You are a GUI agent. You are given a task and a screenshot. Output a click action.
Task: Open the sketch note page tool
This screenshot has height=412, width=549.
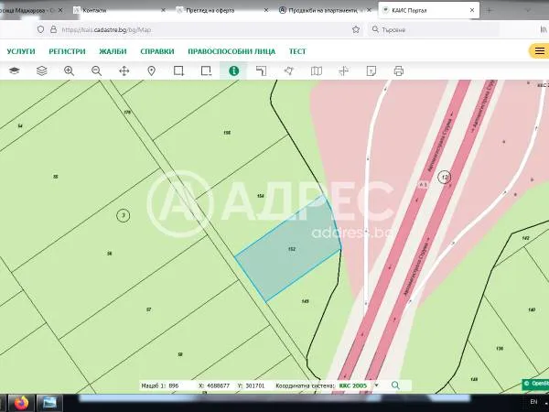[x=371, y=70]
